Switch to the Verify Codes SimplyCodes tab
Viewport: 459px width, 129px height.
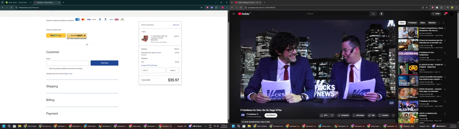18,2
